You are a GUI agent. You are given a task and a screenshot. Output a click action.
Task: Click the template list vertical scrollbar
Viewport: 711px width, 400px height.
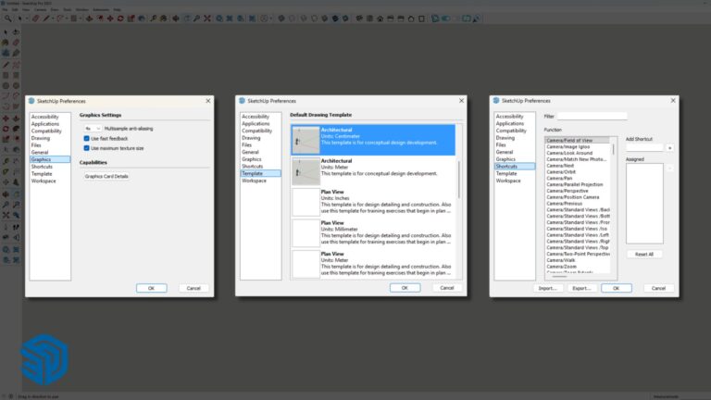click(459, 180)
